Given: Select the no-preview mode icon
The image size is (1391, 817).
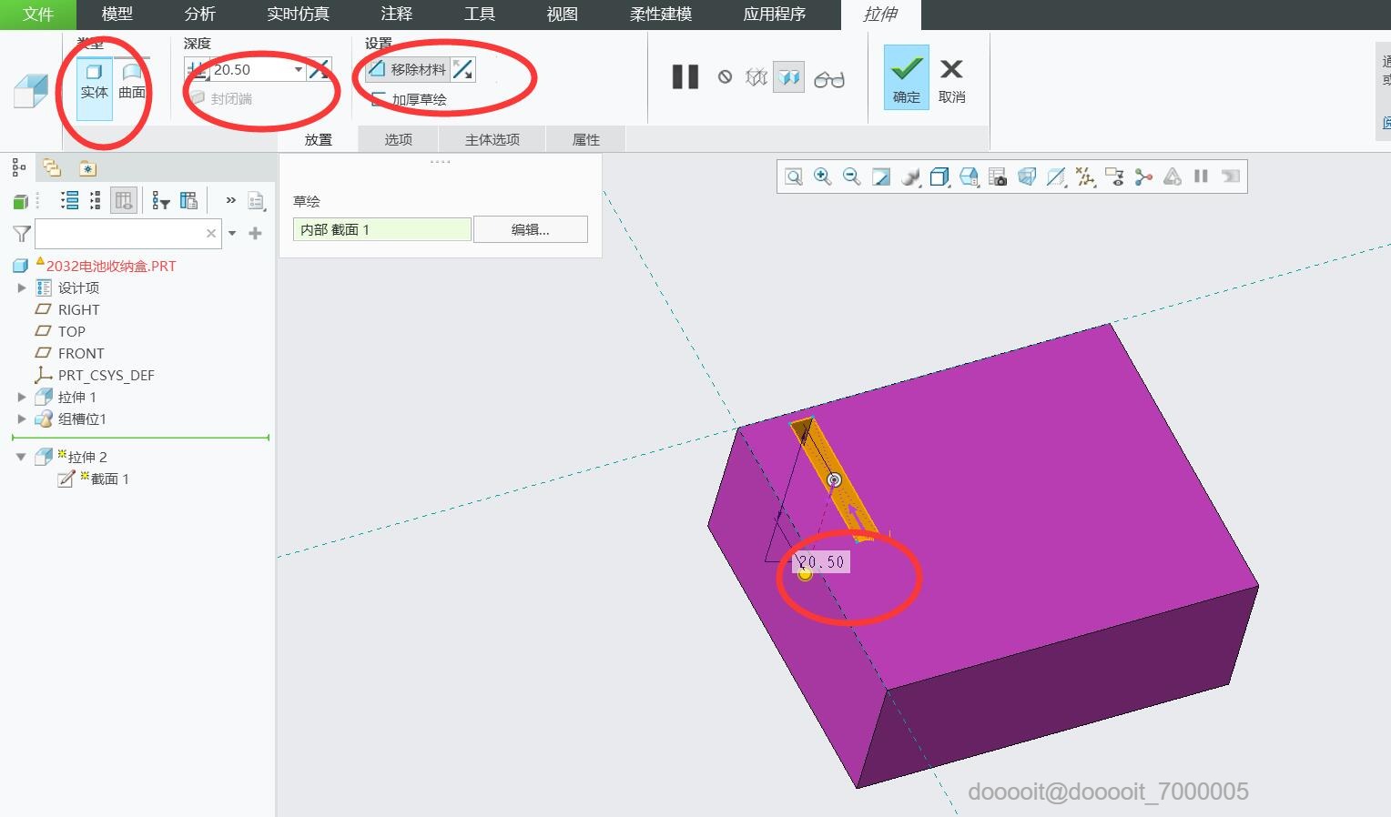Looking at the screenshot, I should click(x=725, y=77).
